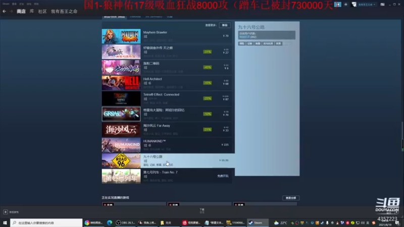Open the second menu bar item (查看)
Image resolution: width=404 pixels, height=227 pixels.
point(14,4)
